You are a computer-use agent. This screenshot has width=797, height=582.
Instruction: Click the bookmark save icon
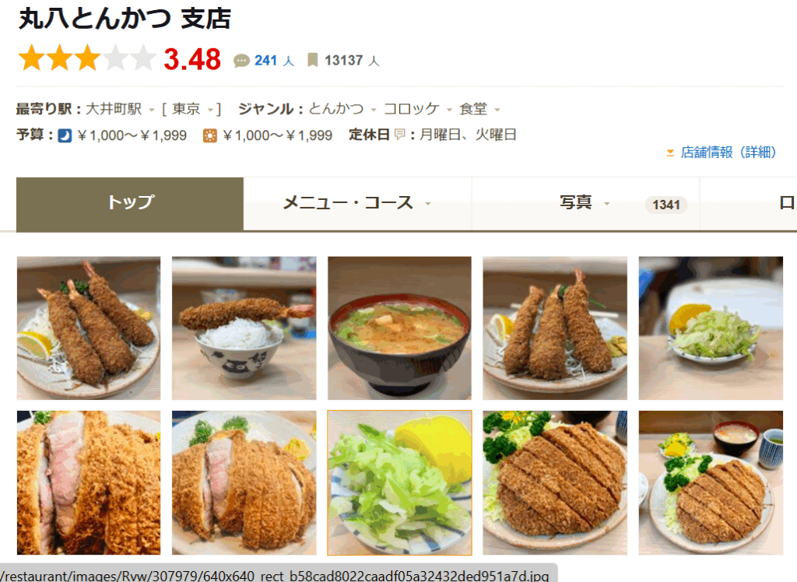coord(313,61)
